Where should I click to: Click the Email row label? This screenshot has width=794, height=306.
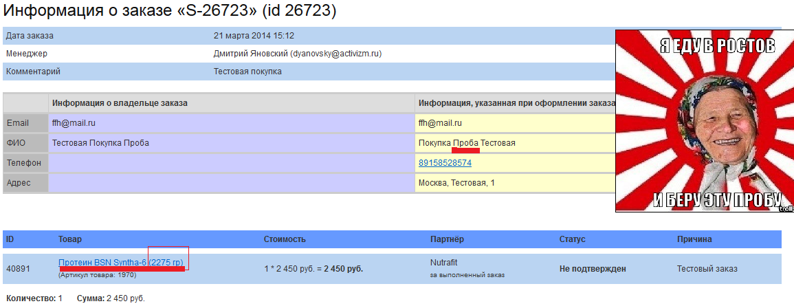pos(18,123)
